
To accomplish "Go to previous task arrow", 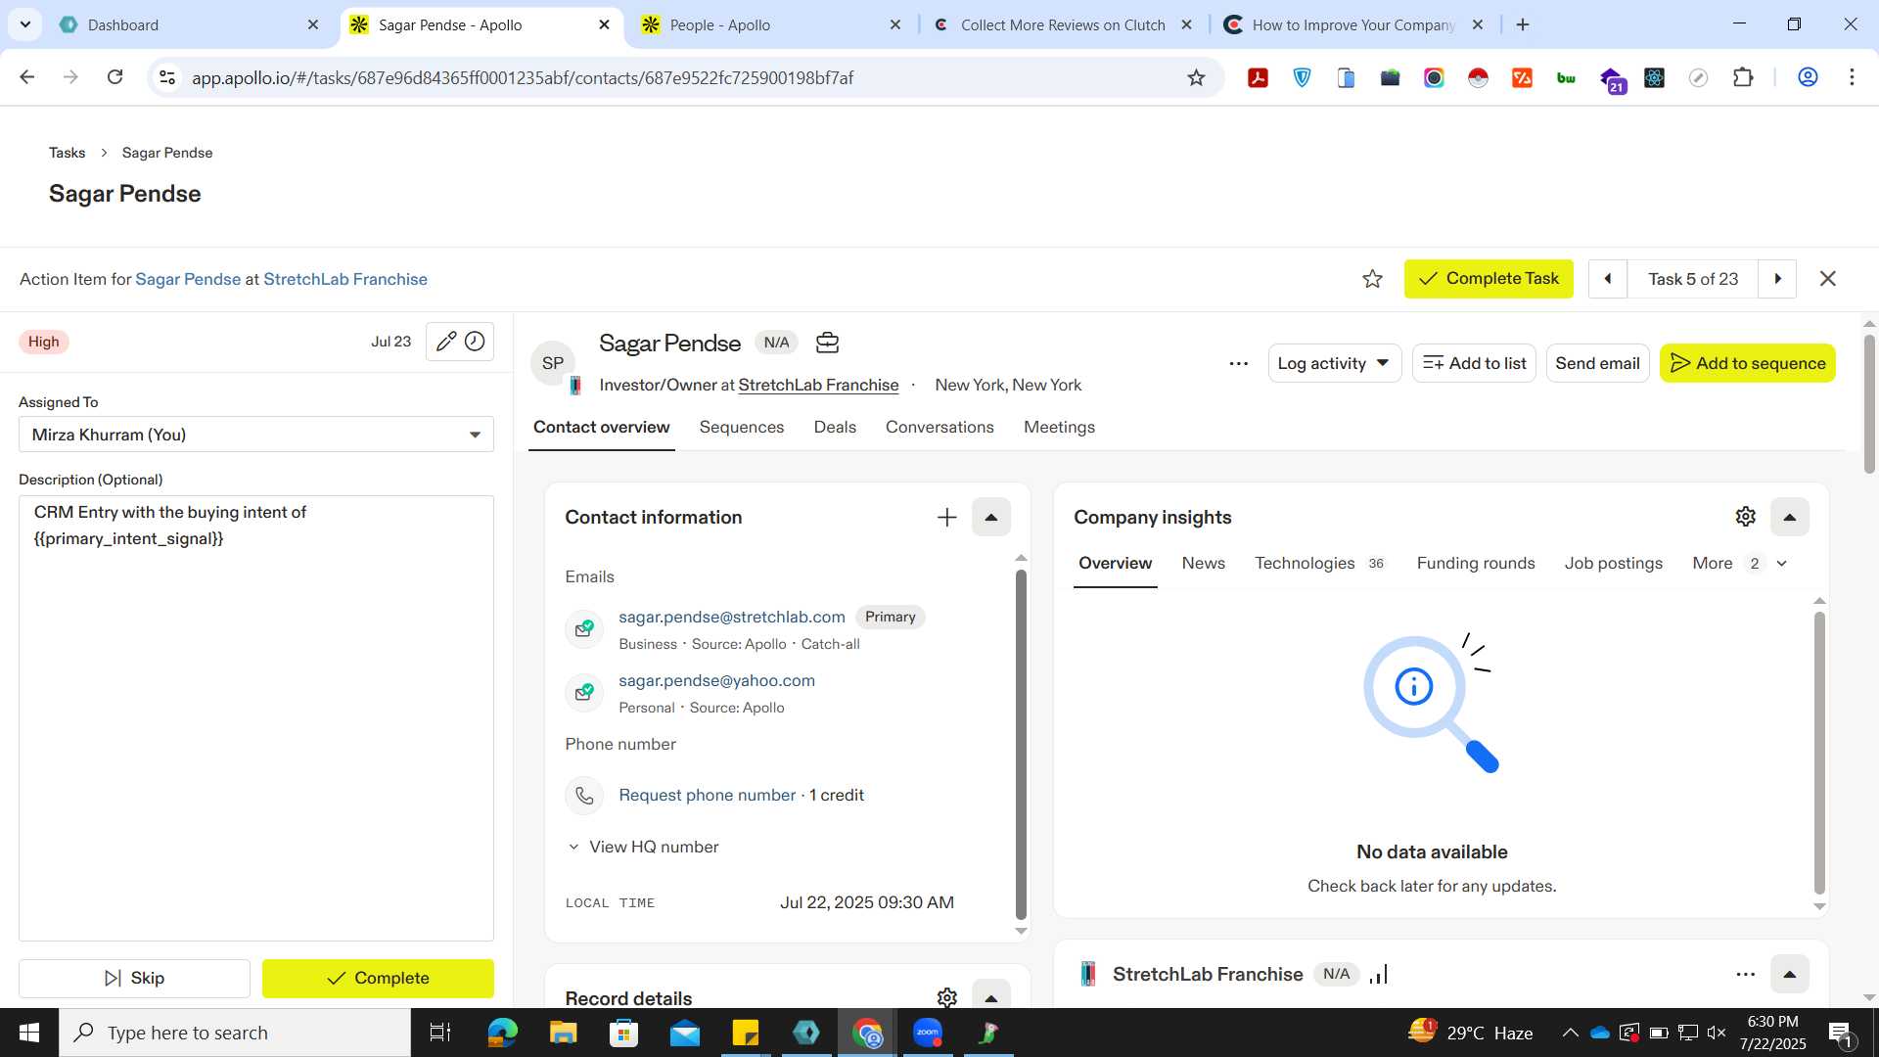I will (1607, 279).
